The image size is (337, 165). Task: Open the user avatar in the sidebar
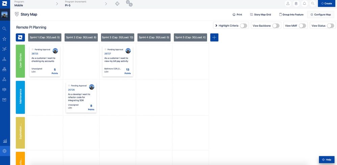click(x=4, y=15)
